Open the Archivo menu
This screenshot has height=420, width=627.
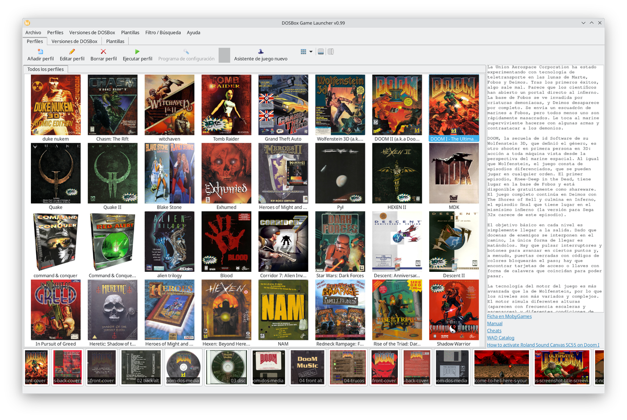pyautogui.click(x=33, y=33)
